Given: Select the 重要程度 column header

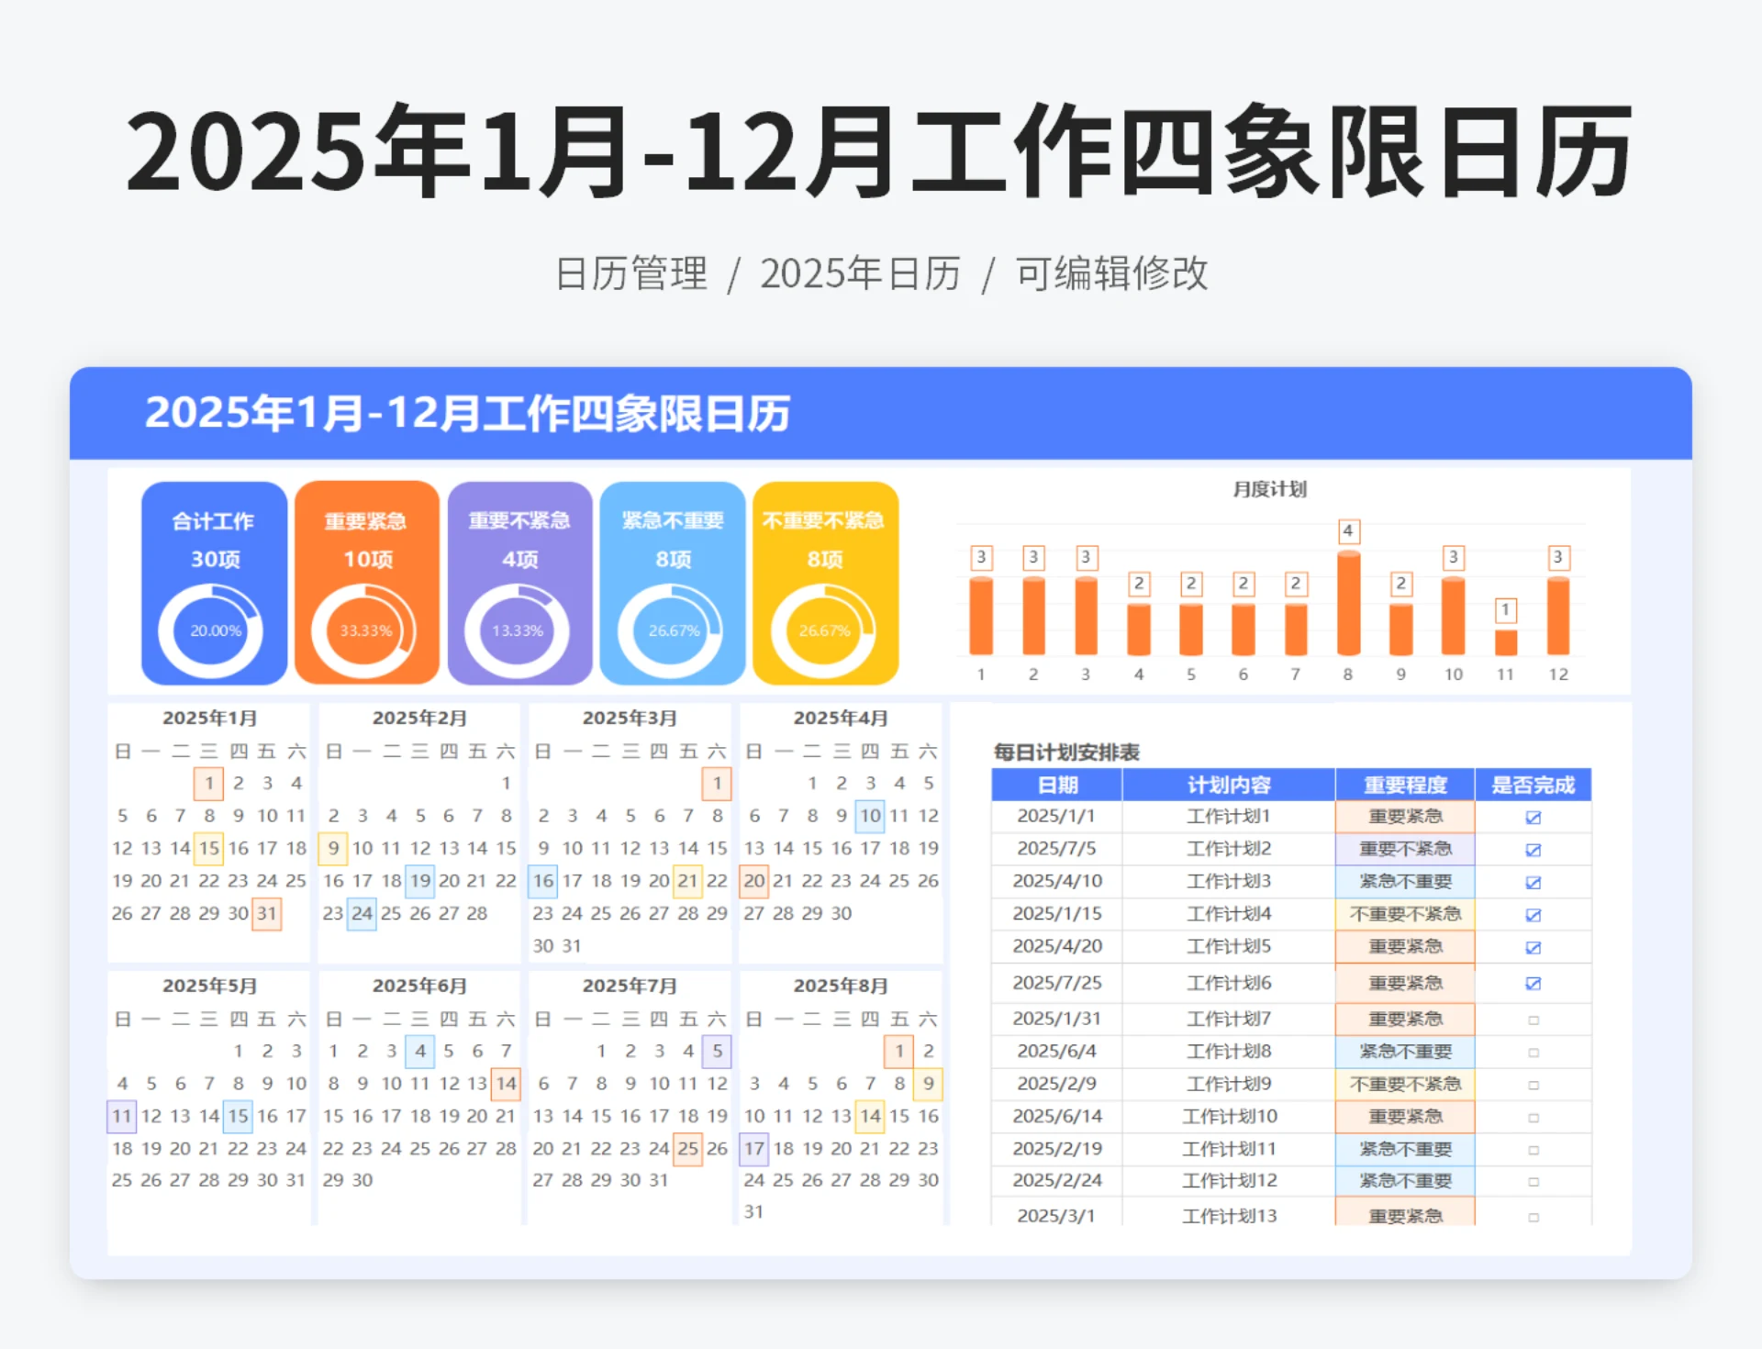Looking at the screenshot, I should tap(1404, 784).
